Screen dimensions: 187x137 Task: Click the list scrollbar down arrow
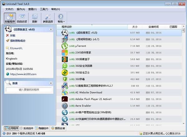(184, 124)
